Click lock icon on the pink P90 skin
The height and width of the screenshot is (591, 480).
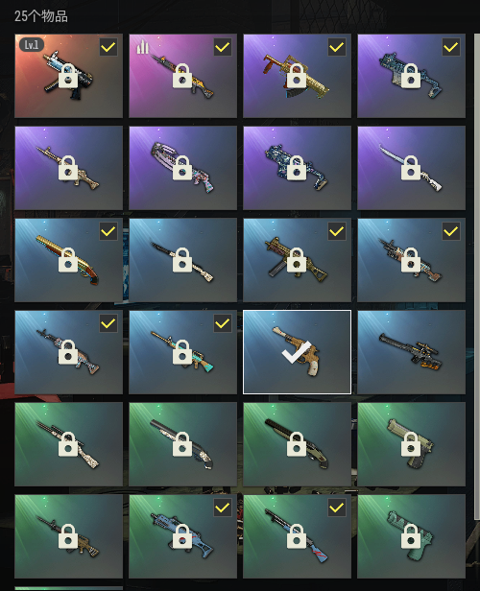click(182, 168)
